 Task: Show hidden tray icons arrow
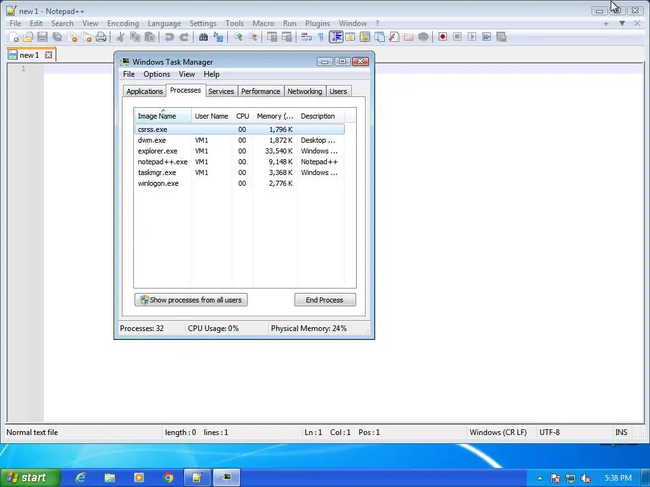540,478
